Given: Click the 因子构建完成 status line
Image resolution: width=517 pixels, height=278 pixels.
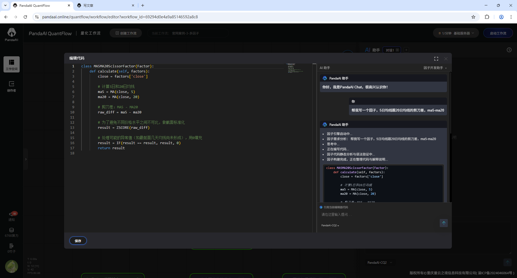Looking at the screenshot, I should pos(357,159).
